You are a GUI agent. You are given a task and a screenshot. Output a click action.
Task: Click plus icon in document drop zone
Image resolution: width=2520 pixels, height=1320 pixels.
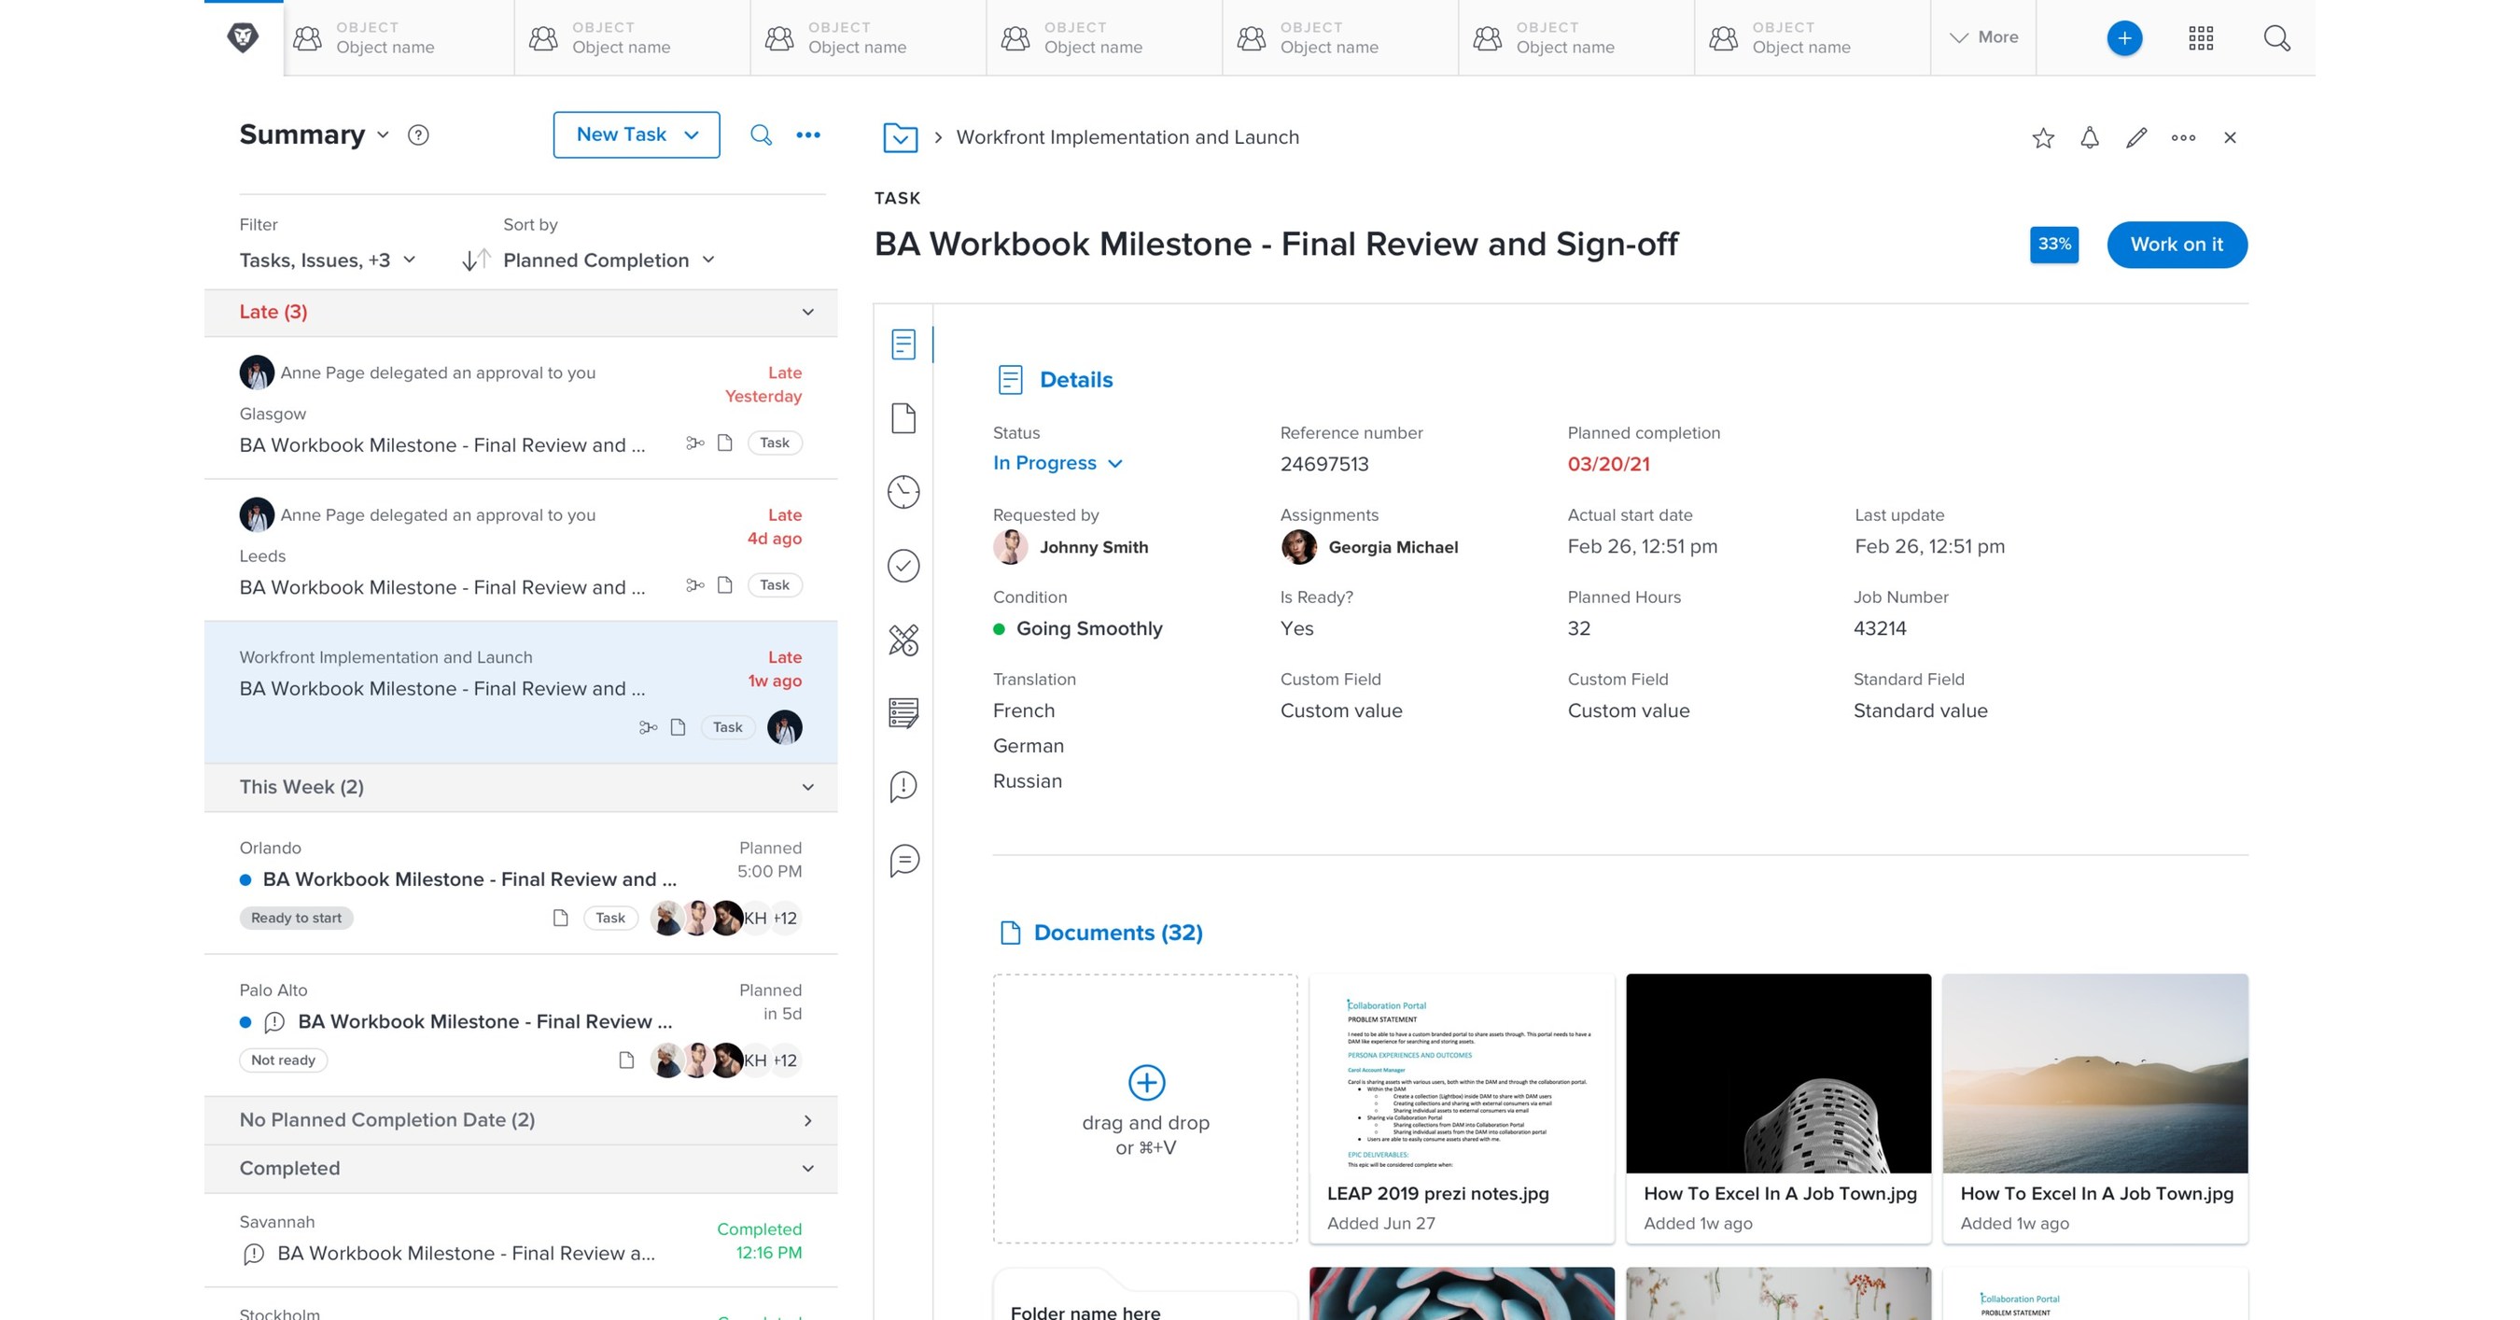(x=1146, y=1082)
